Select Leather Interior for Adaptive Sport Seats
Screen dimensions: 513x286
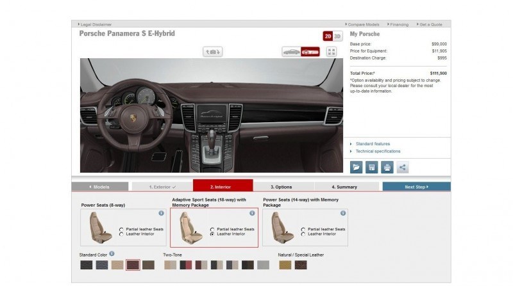click(x=212, y=234)
